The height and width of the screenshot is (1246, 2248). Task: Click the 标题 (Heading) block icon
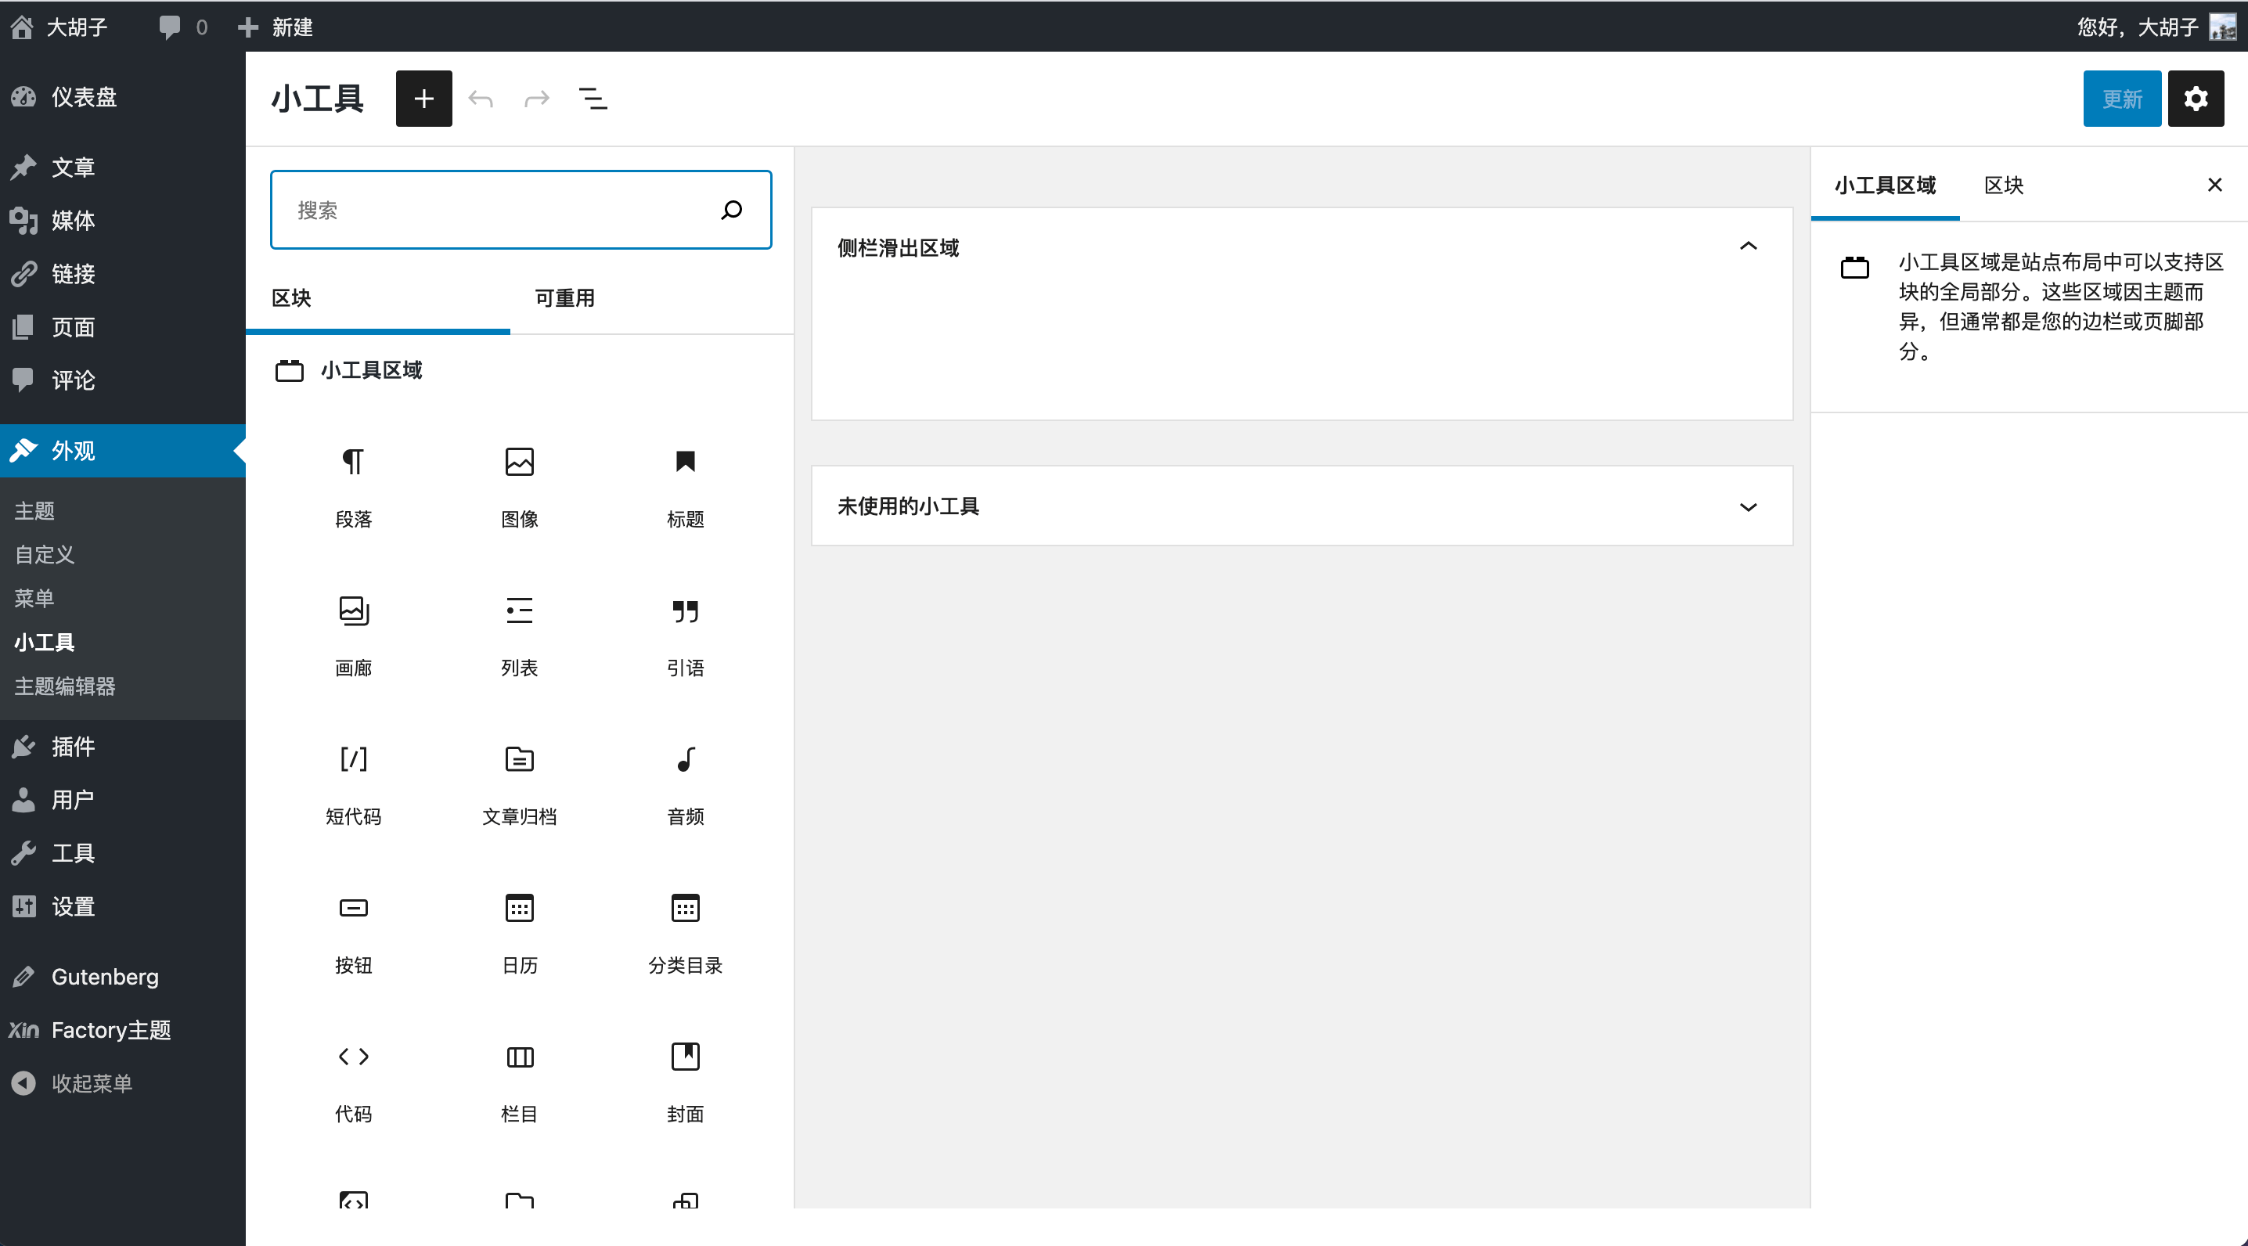point(684,481)
